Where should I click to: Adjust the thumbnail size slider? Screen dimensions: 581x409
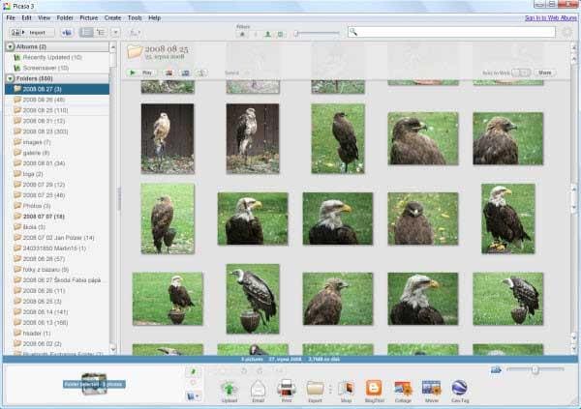(535, 369)
